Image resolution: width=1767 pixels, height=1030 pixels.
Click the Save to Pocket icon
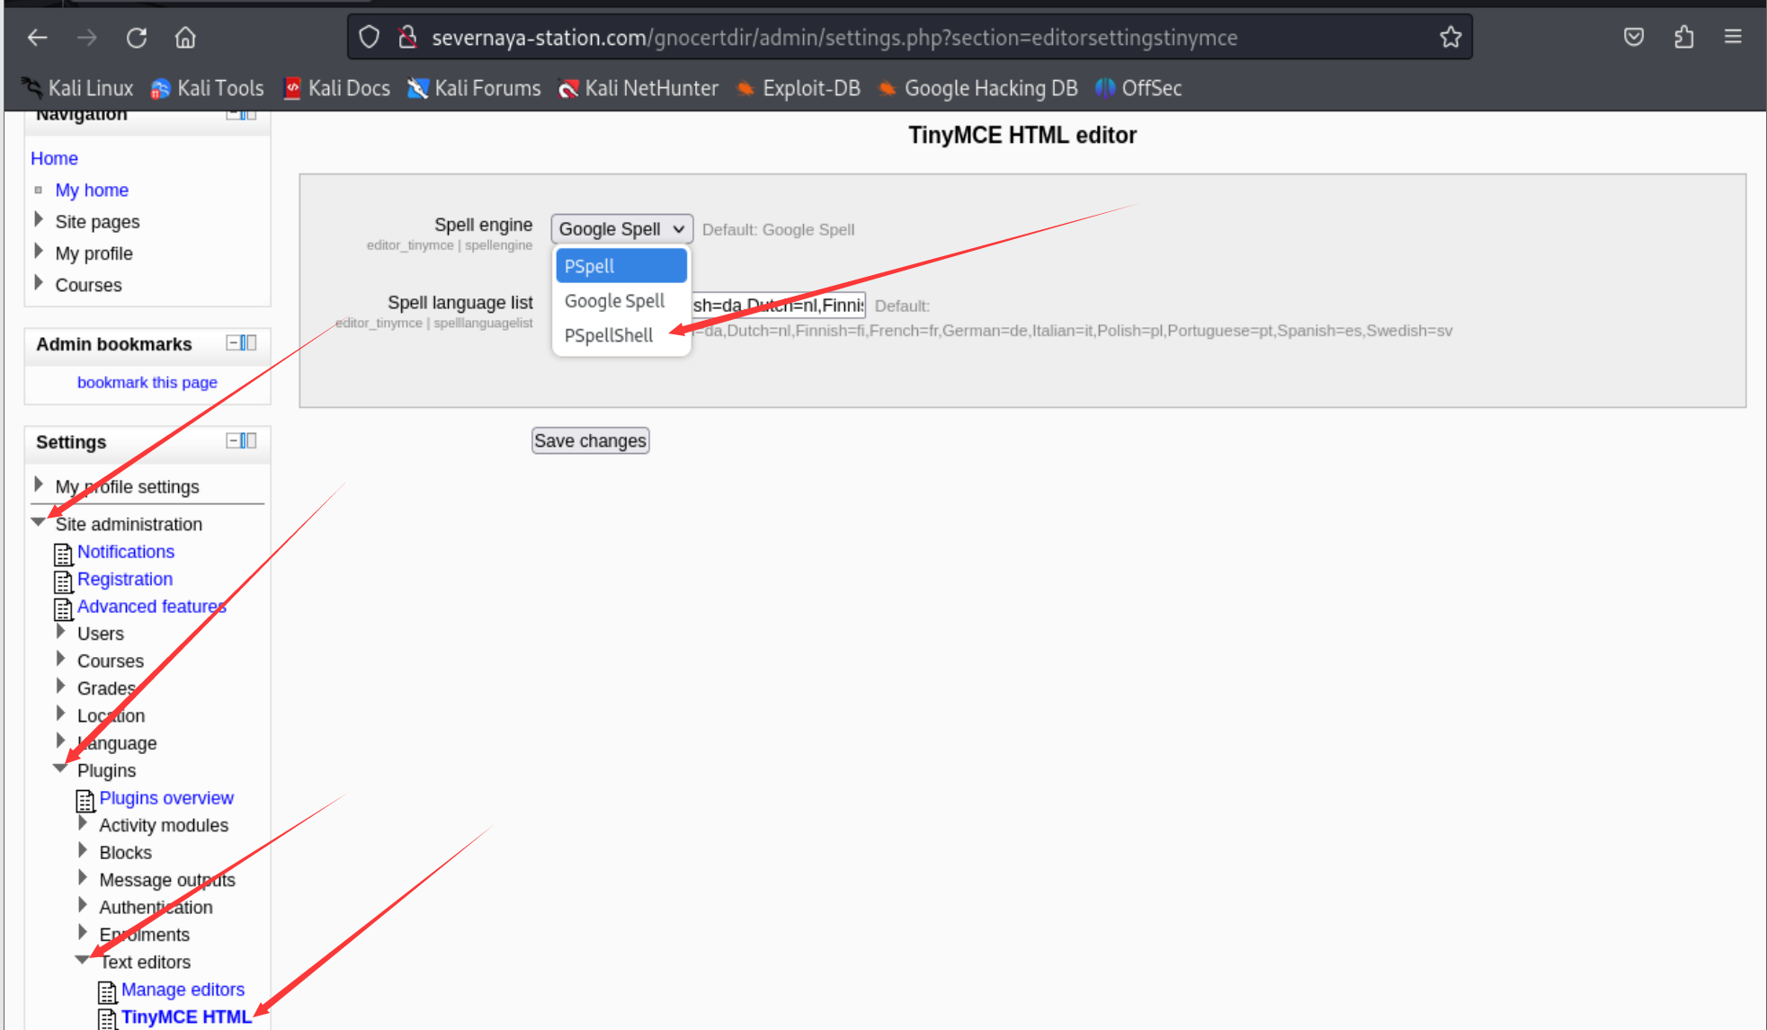(1634, 38)
